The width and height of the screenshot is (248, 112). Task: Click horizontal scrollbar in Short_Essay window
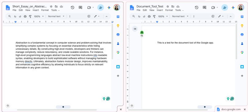click(57, 110)
